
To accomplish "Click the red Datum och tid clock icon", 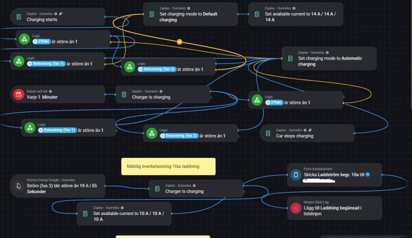I will tap(19, 94).
